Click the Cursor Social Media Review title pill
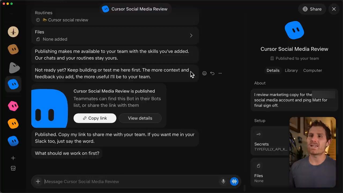Image resolution: width=343 pixels, height=193 pixels. tap(135, 9)
